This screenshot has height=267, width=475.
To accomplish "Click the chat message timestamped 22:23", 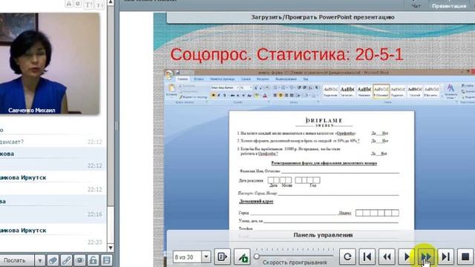I will 53,236.
